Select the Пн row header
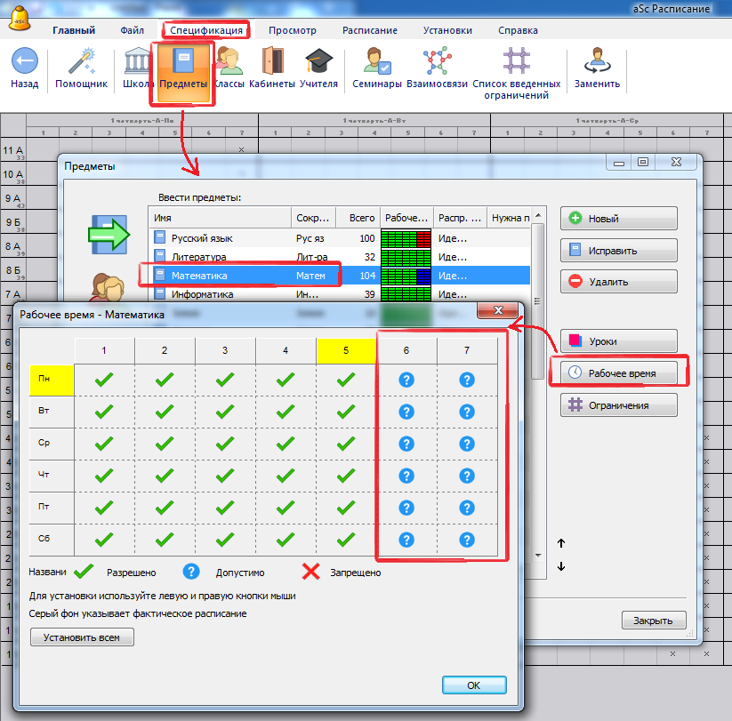732x721 pixels. (51, 380)
